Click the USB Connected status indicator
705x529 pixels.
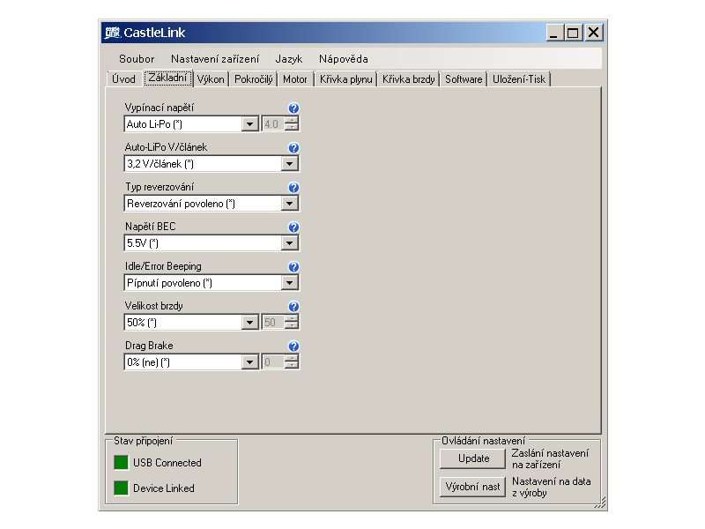pyautogui.click(x=121, y=463)
